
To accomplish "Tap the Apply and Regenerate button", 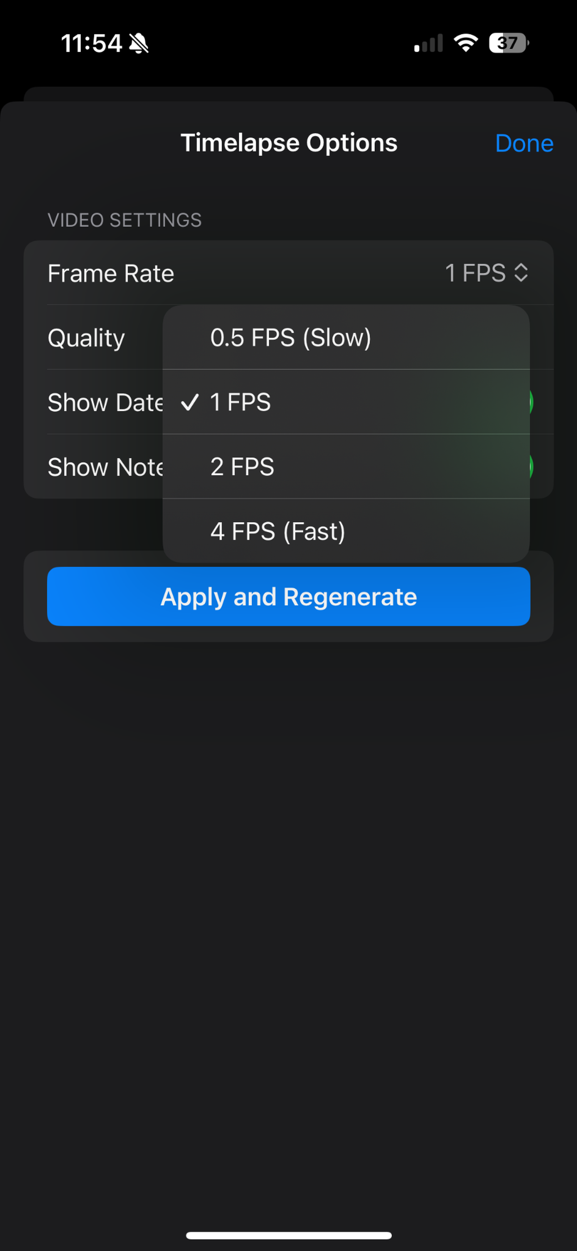I will 288,596.
